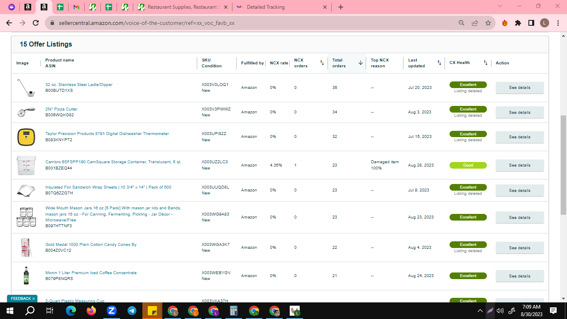Open the Chrome profile L avatar

[545, 23]
